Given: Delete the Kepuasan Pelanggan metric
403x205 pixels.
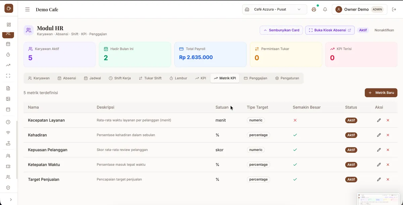Looking at the screenshot, I should point(388,150).
